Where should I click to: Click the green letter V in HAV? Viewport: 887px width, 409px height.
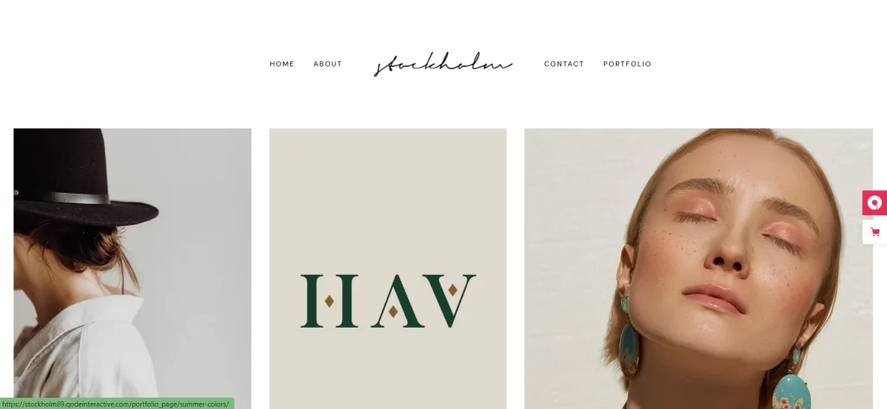click(450, 301)
